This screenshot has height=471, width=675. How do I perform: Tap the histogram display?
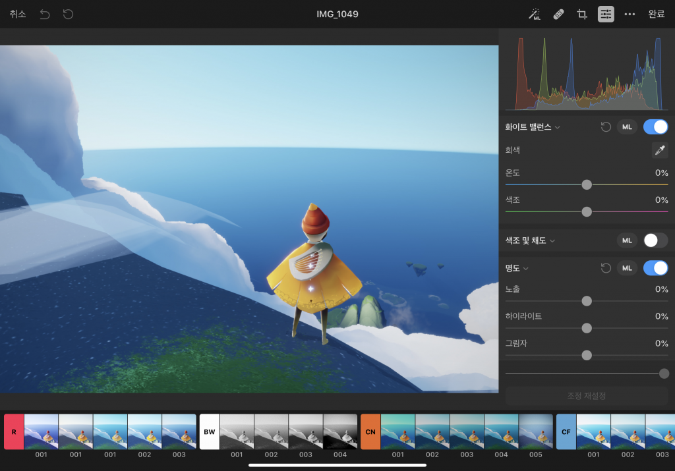(x=587, y=73)
